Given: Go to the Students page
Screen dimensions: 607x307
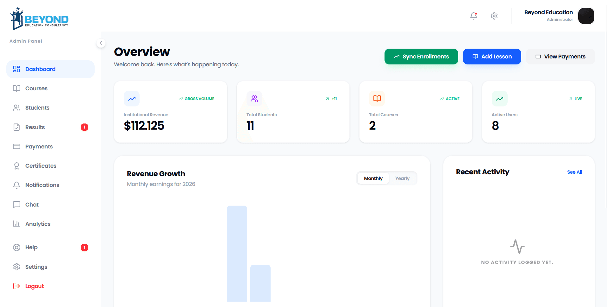Looking at the screenshot, I should (x=50, y=108).
